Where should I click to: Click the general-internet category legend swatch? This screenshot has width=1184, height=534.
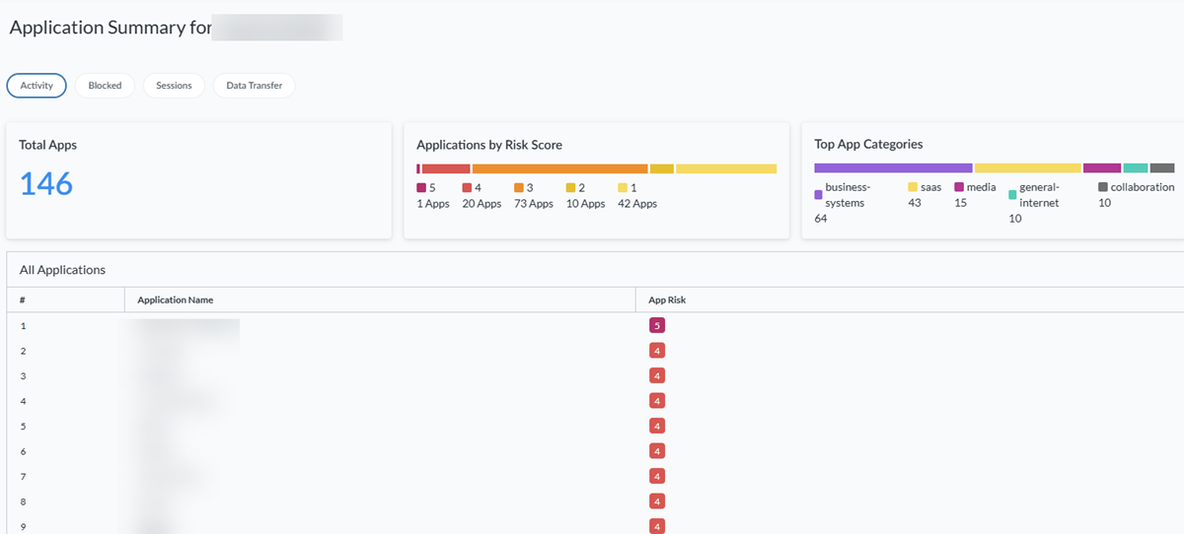[1012, 195]
